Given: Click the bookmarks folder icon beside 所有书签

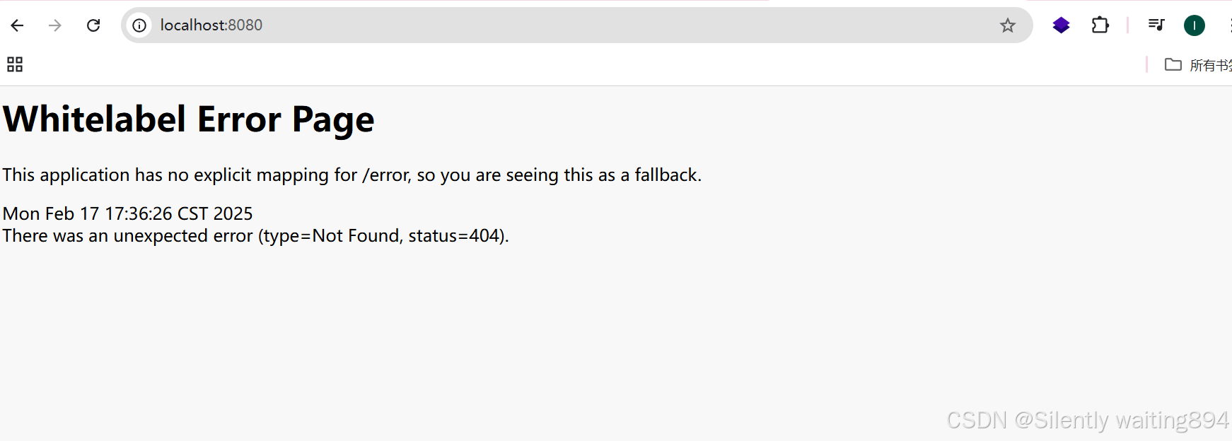Looking at the screenshot, I should tap(1173, 64).
